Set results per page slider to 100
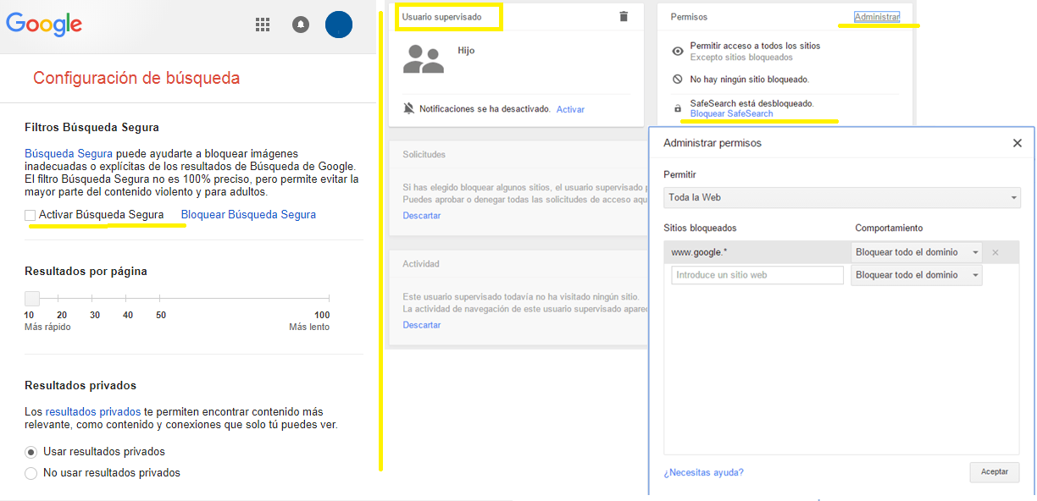Viewport: 1037px width, 501px height. [329, 298]
